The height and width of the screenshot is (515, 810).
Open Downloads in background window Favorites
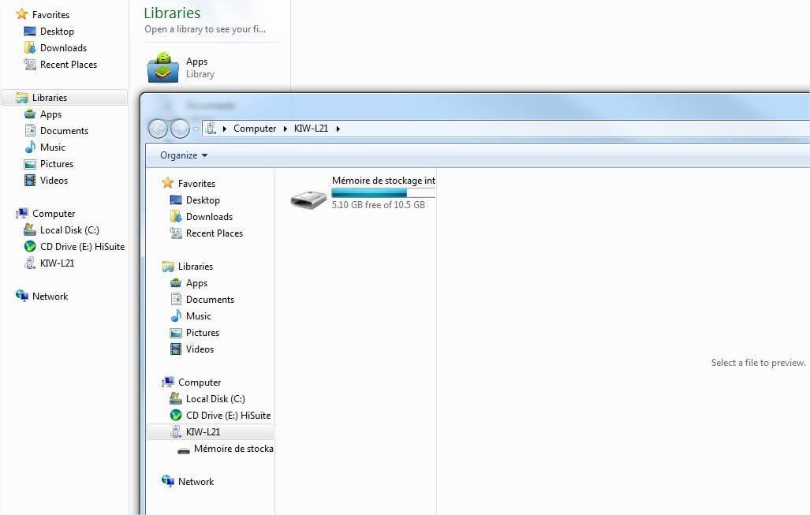pyautogui.click(x=63, y=48)
